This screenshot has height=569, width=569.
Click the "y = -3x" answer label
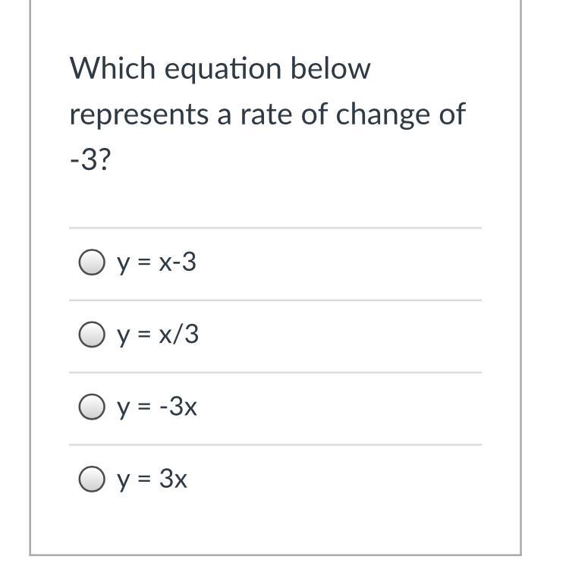point(157,407)
